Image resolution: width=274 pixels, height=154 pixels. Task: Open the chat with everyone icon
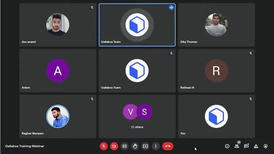247,146
